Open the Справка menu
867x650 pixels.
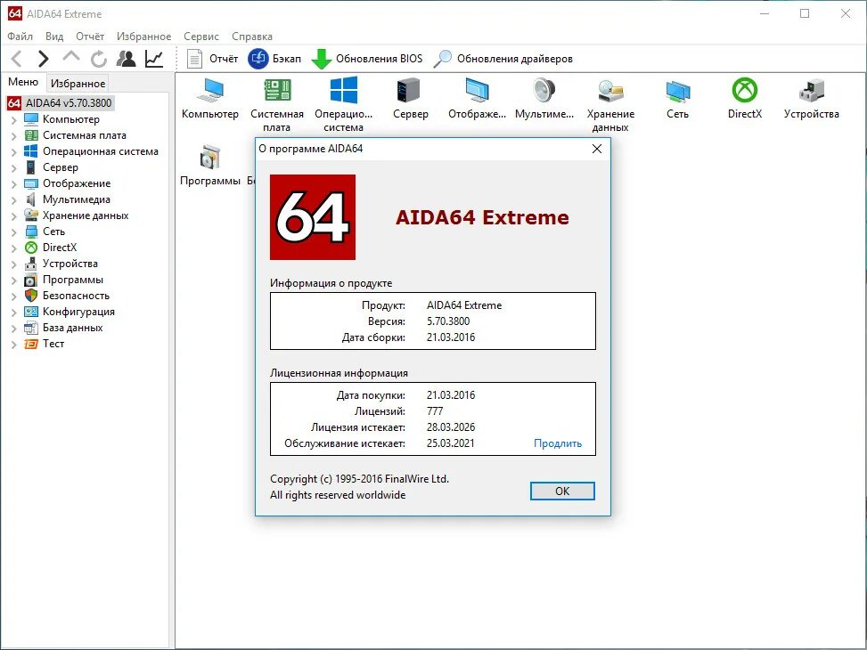[x=252, y=36]
